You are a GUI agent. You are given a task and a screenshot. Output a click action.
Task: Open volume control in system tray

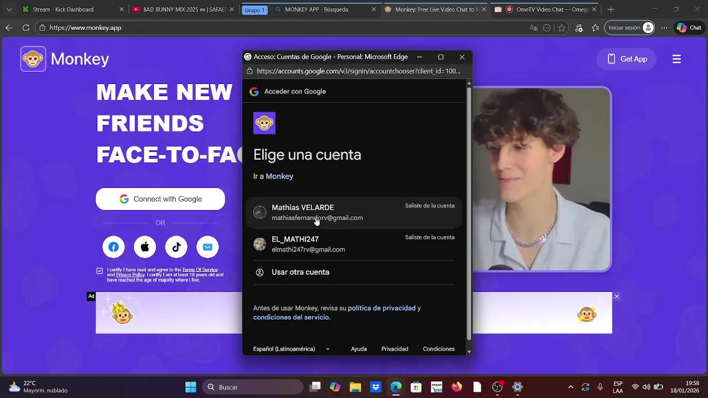point(647,387)
